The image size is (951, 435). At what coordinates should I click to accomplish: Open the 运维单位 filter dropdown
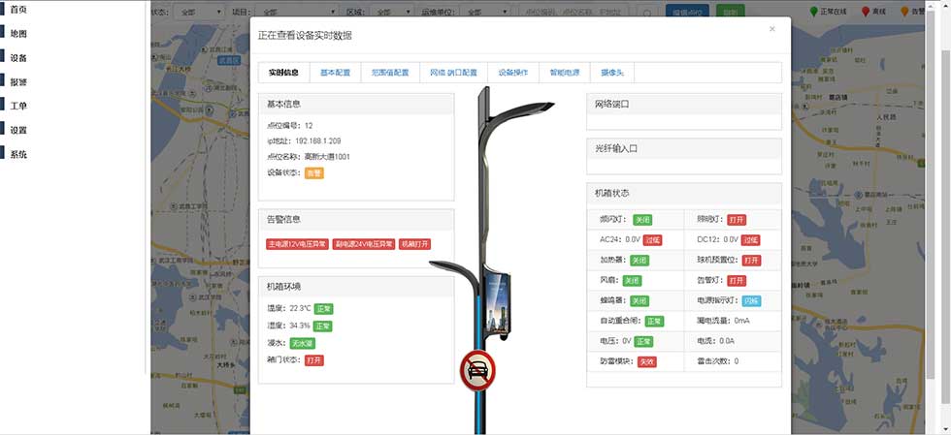pos(485,14)
